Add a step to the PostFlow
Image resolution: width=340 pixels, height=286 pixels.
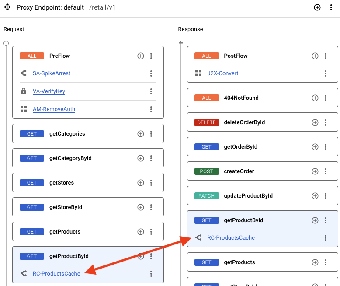(315, 56)
